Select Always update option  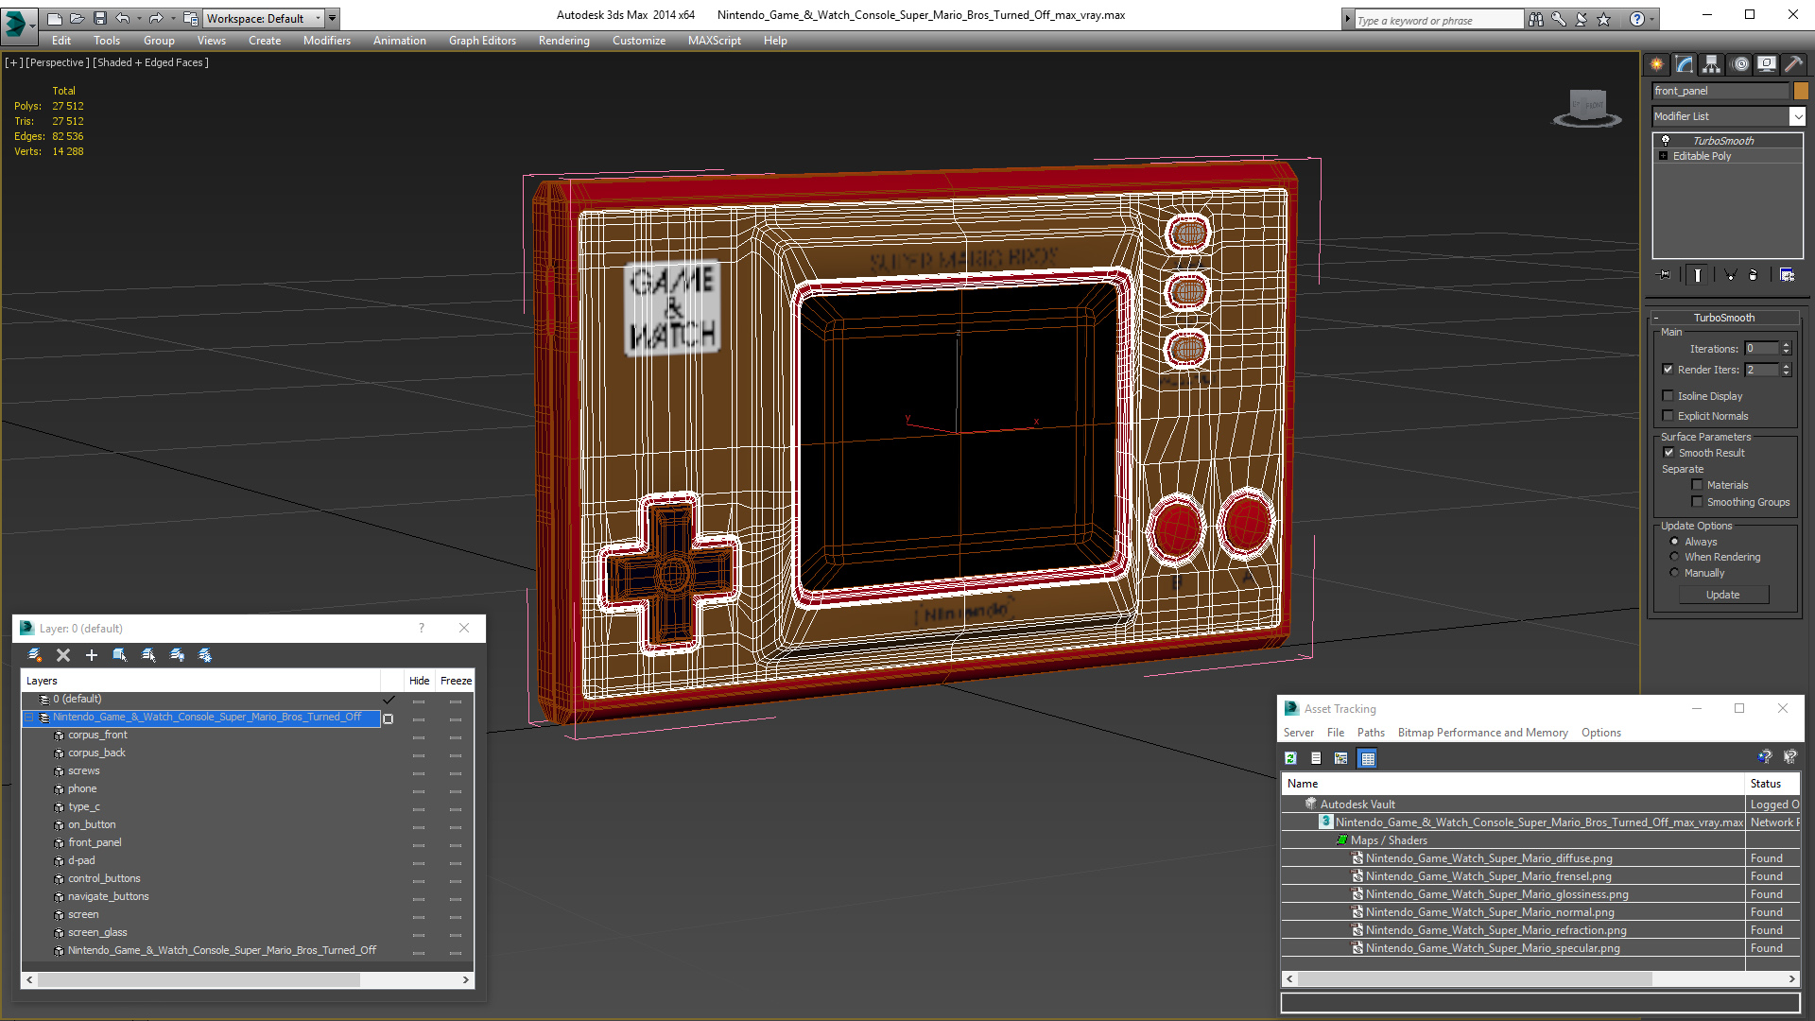pyautogui.click(x=1675, y=542)
